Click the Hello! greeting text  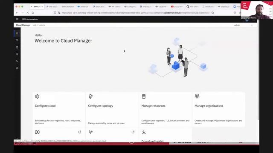tap(38, 35)
